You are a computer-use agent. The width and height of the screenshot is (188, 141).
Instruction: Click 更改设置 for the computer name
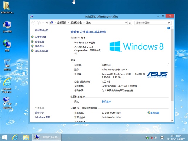coord(155,113)
